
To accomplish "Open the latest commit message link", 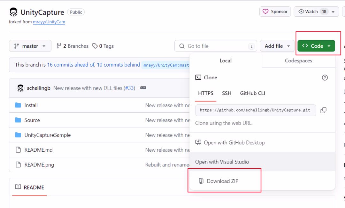I will tap(88, 88).
